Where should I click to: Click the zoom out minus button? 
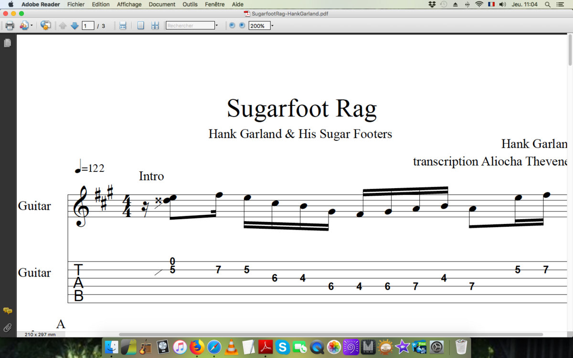tap(232, 25)
